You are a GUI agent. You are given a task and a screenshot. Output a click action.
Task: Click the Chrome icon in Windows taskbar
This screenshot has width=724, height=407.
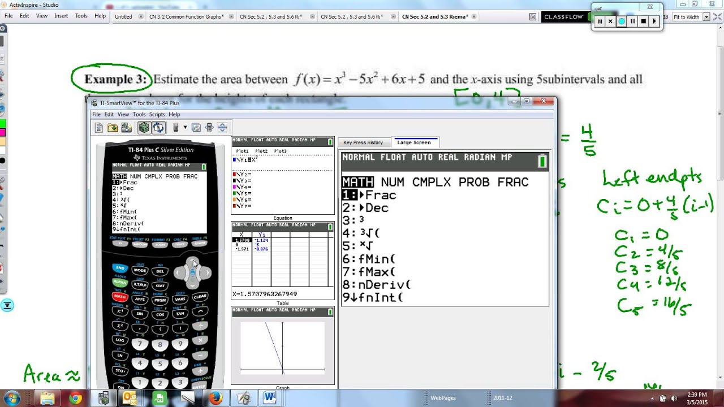tap(75, 399)
